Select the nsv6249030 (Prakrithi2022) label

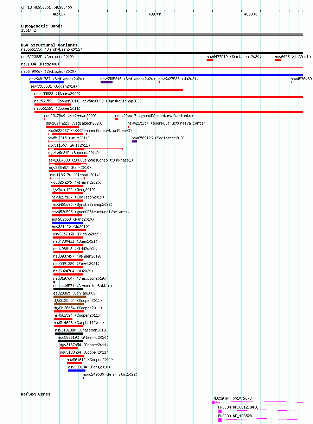(110, 374)
